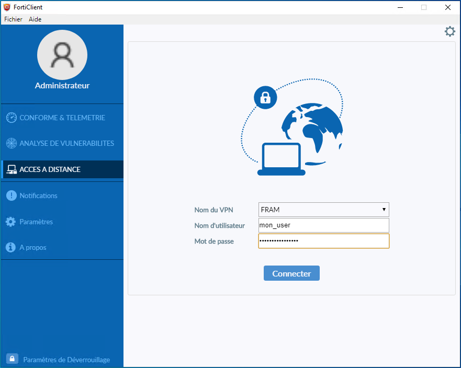Click the FortiClient shield logo in title bar
This screenshot has height=368, width=461.
tap(7, 7)
